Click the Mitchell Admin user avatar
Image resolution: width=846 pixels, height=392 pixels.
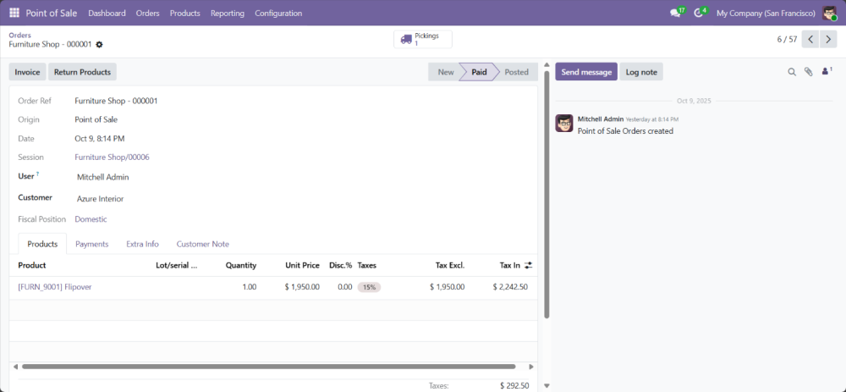point(829,13)
